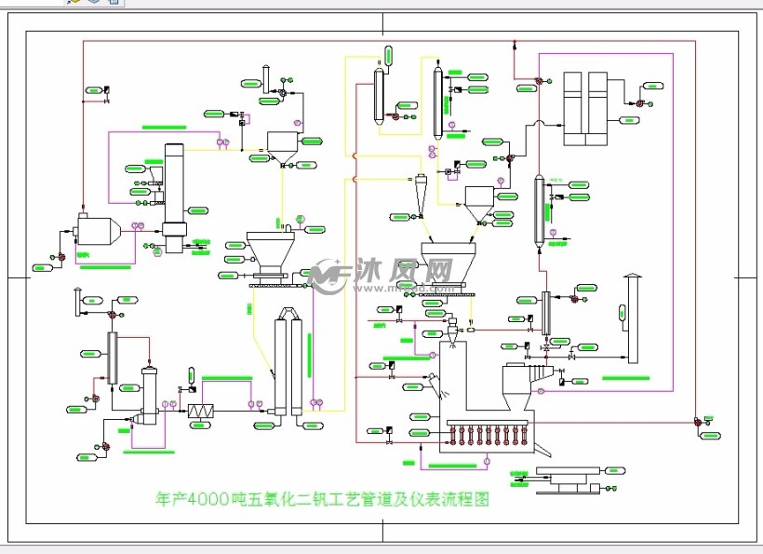Select the zigzag coil heat exchanger symbol
Image resolution: width=763 pixels, height=554 pixels.
coord(201,412)
